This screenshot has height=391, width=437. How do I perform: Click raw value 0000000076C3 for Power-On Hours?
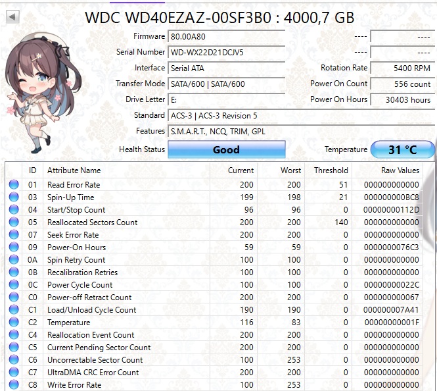[x=391, y=248]
